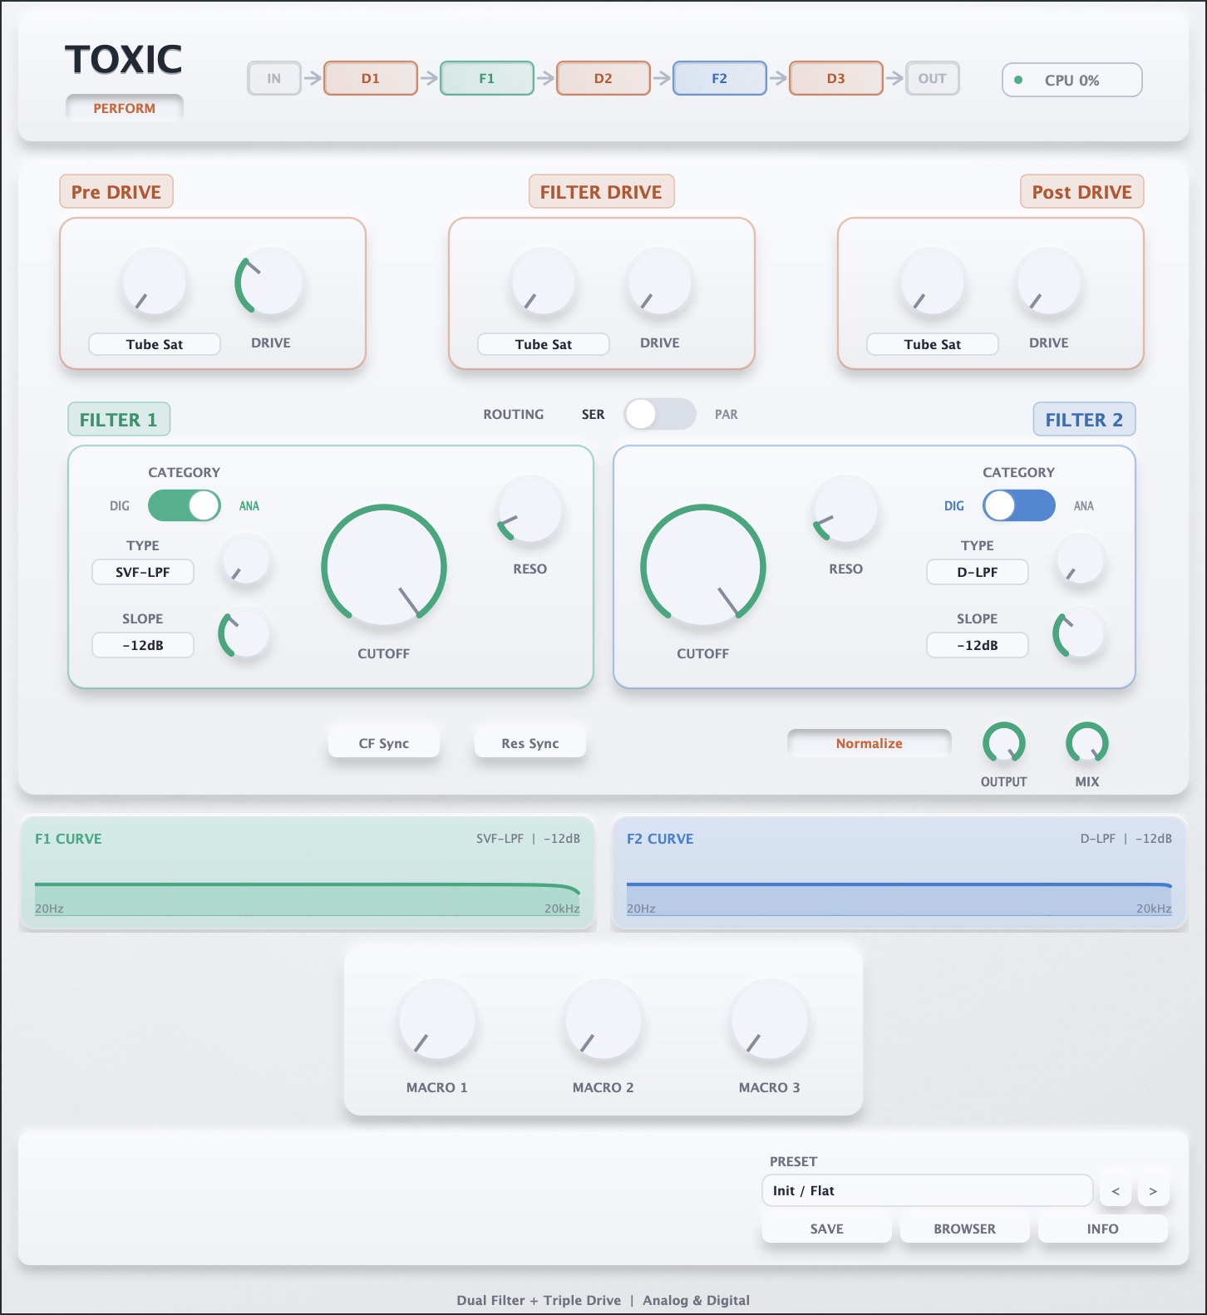Select the D1 drive block in chain
The height and width of the screenshot is (1315, 1207).
coord(371,79)
